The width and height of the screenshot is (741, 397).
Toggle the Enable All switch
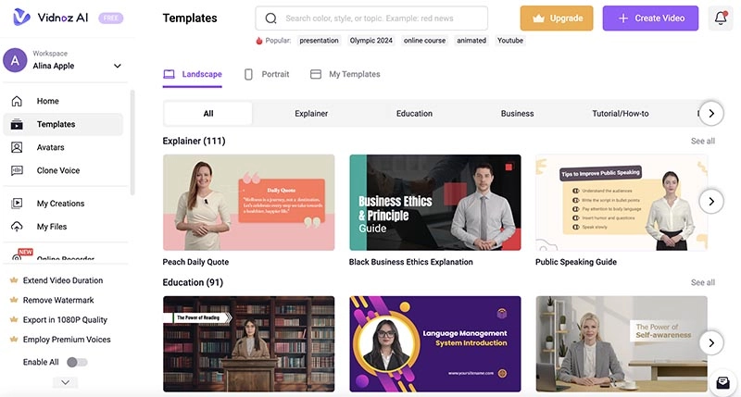78,362
